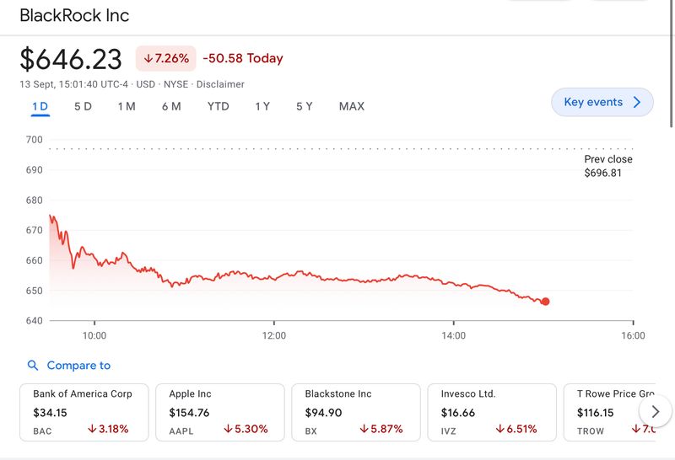
Task: Select the 6M chart range
Action: [x=171, y=106]
